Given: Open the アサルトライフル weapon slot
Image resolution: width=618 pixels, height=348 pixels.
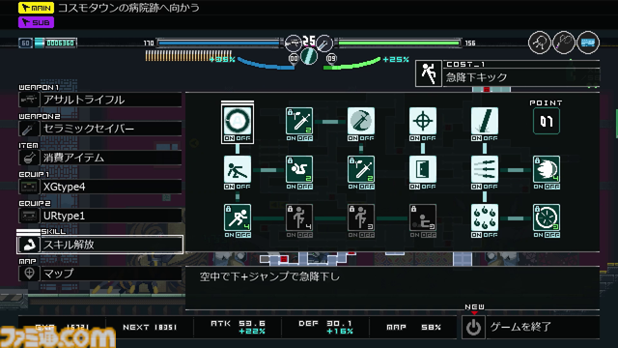Looking at the screenshot, I should (100, 100).
